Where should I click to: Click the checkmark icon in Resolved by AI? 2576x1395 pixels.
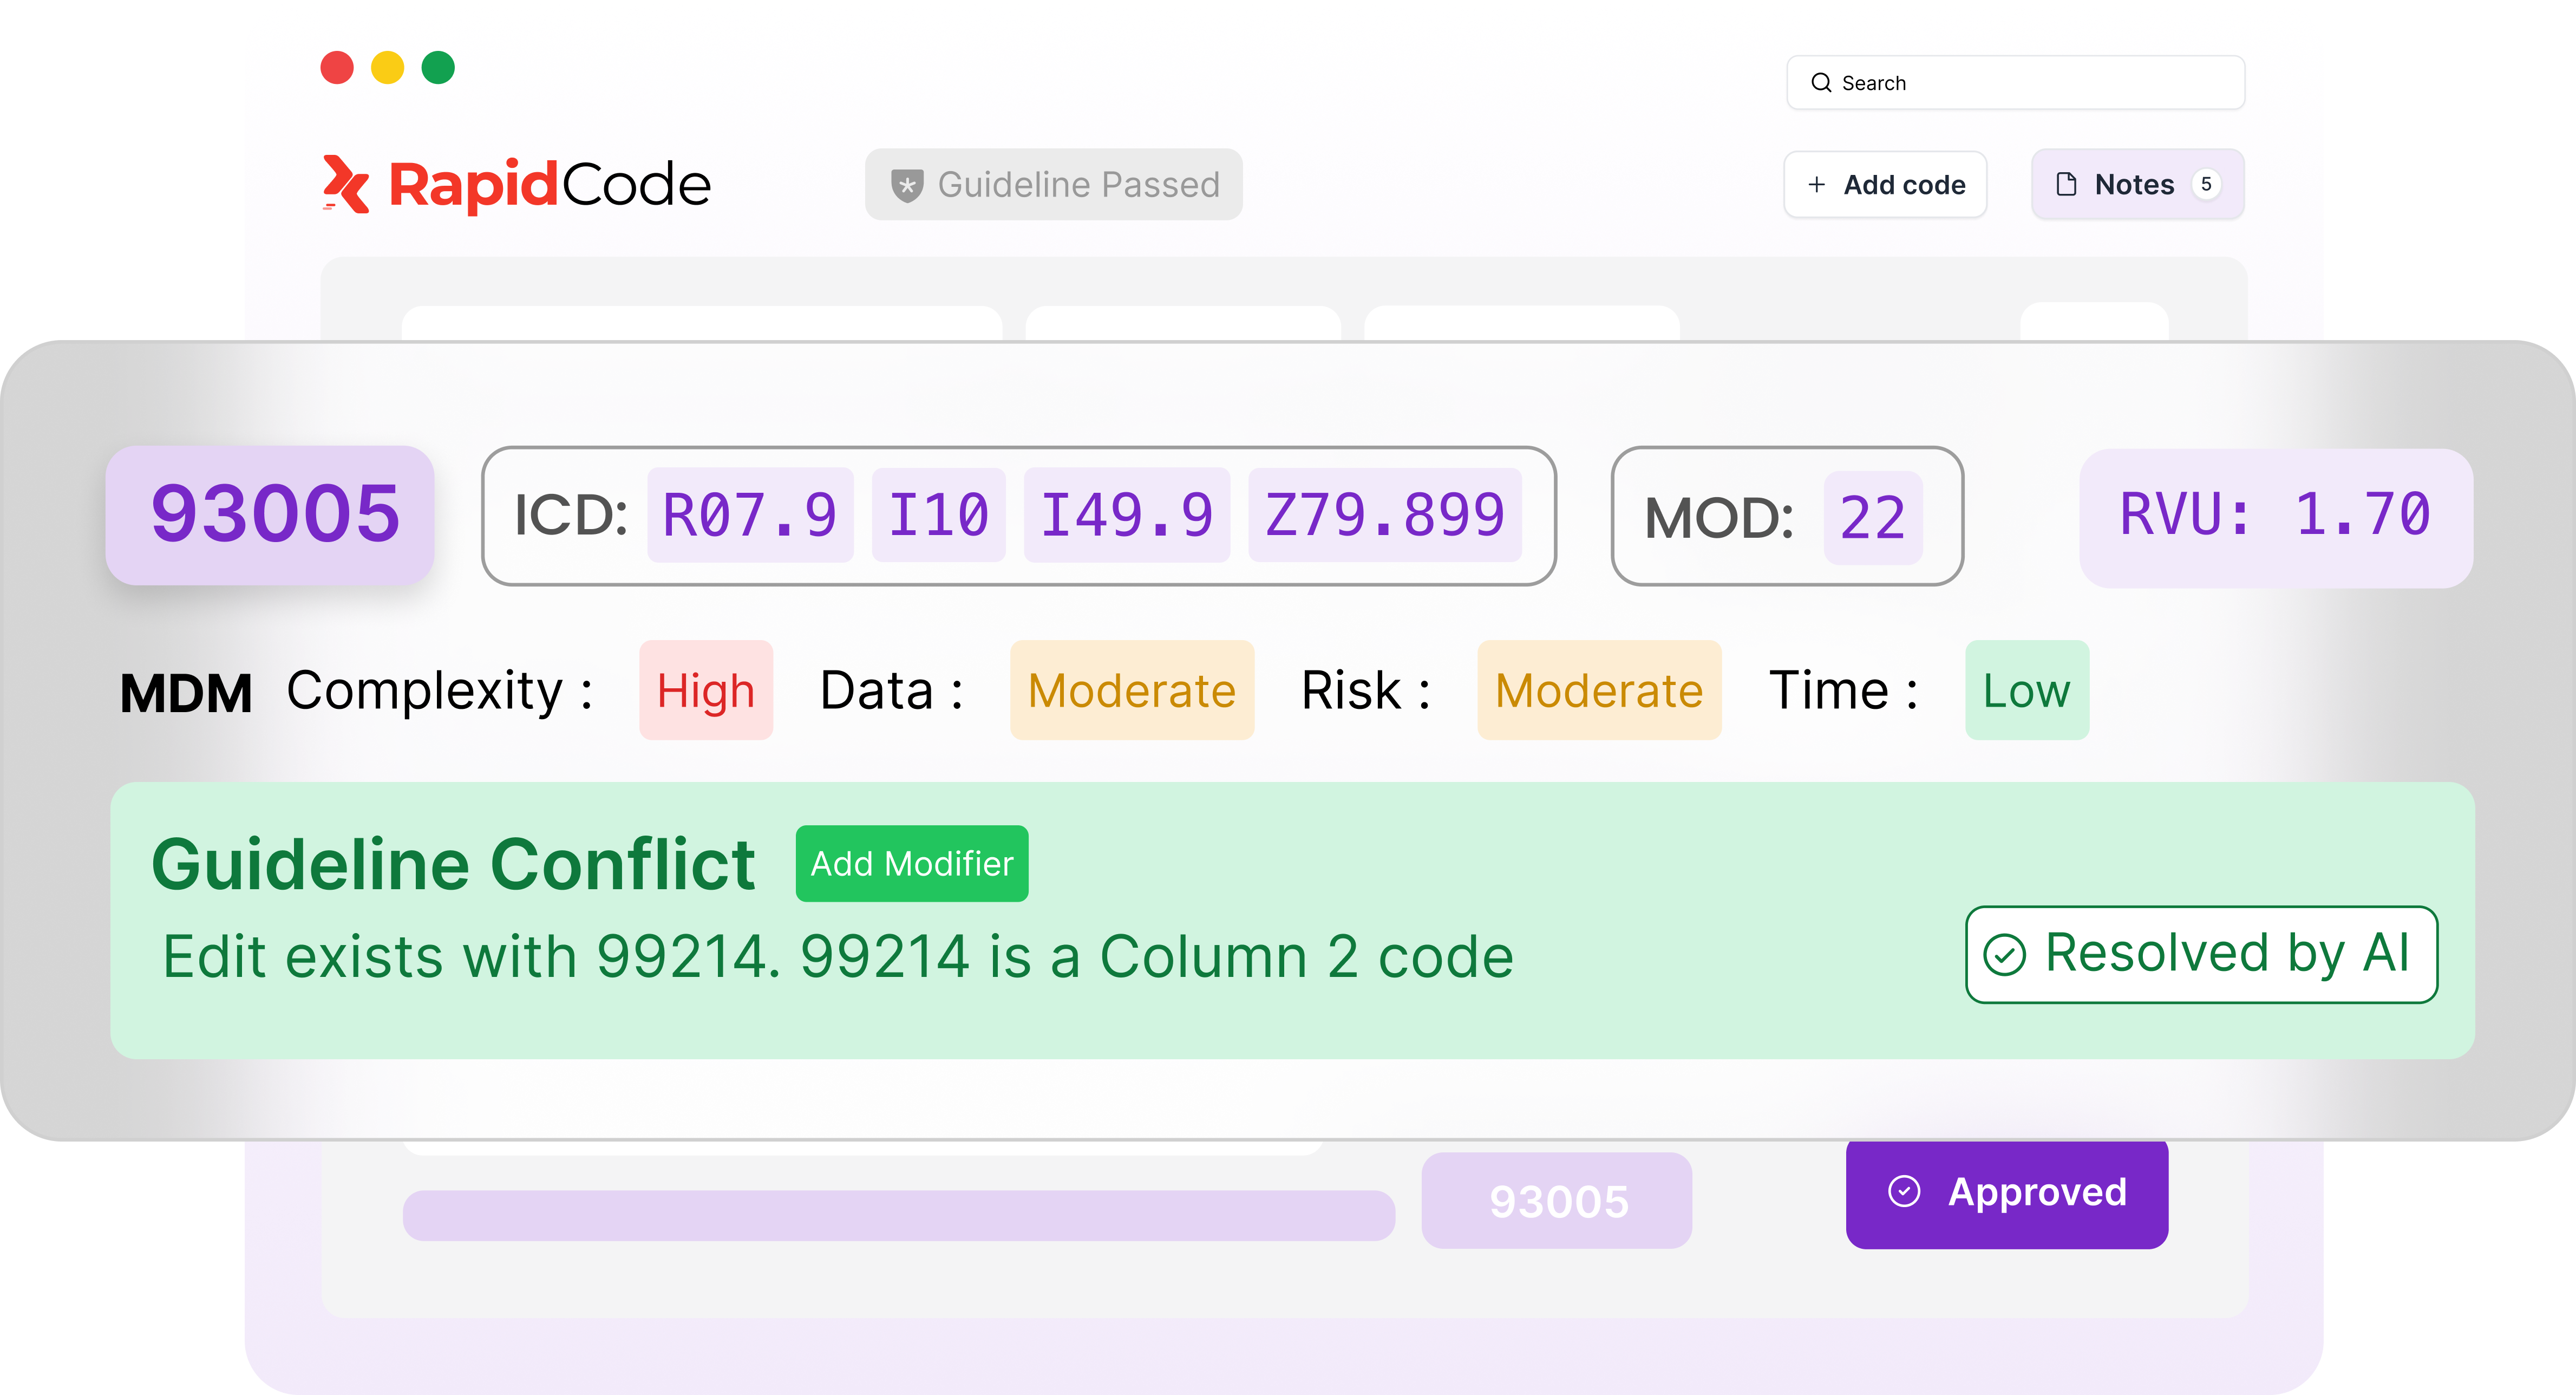[x=2005, y=954]
